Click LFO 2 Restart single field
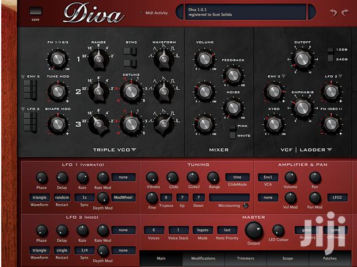Screen dimensions: 357x267 (62, 250)
